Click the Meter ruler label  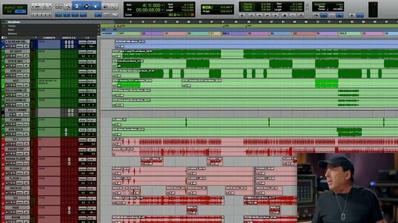(x=11, y=30)
